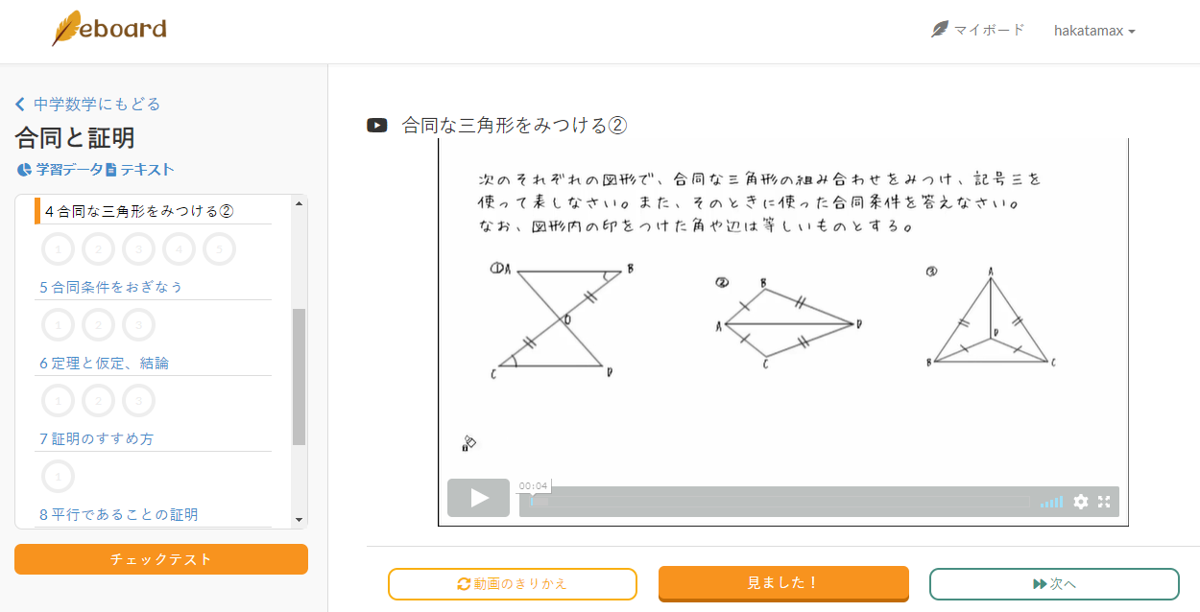1200x612 pixels.
Task: Enter fullscreen mode on the video
Action: coord(1105,501)
